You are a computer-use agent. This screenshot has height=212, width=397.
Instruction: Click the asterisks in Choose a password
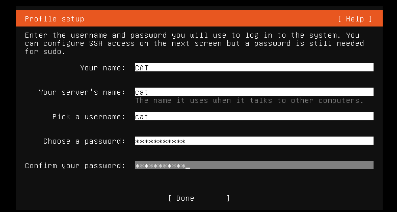160,141
